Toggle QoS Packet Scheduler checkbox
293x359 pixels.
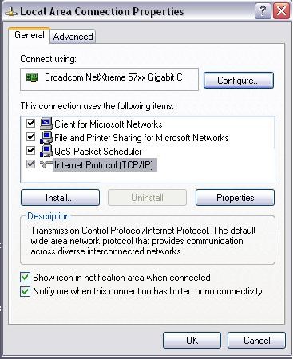[x=30, y=151]
